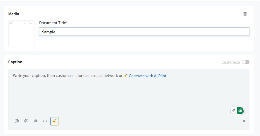The image size is (260, 136).
Task: Click the green robot icon
Action: (240, 110)
